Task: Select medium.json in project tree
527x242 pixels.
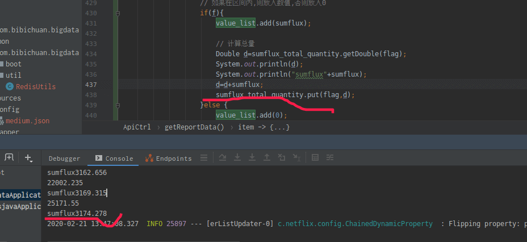Action: pos(27,120)
